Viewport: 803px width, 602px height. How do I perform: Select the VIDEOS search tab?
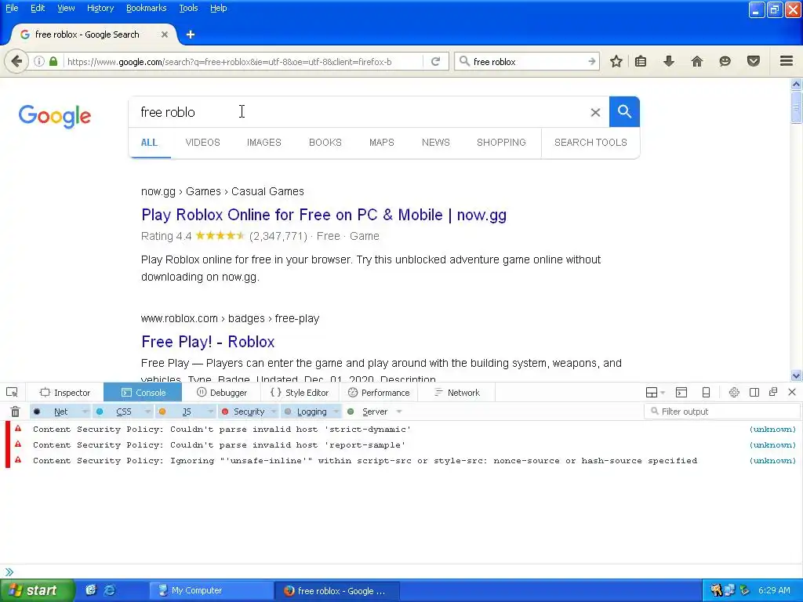(x=203, y=143)
